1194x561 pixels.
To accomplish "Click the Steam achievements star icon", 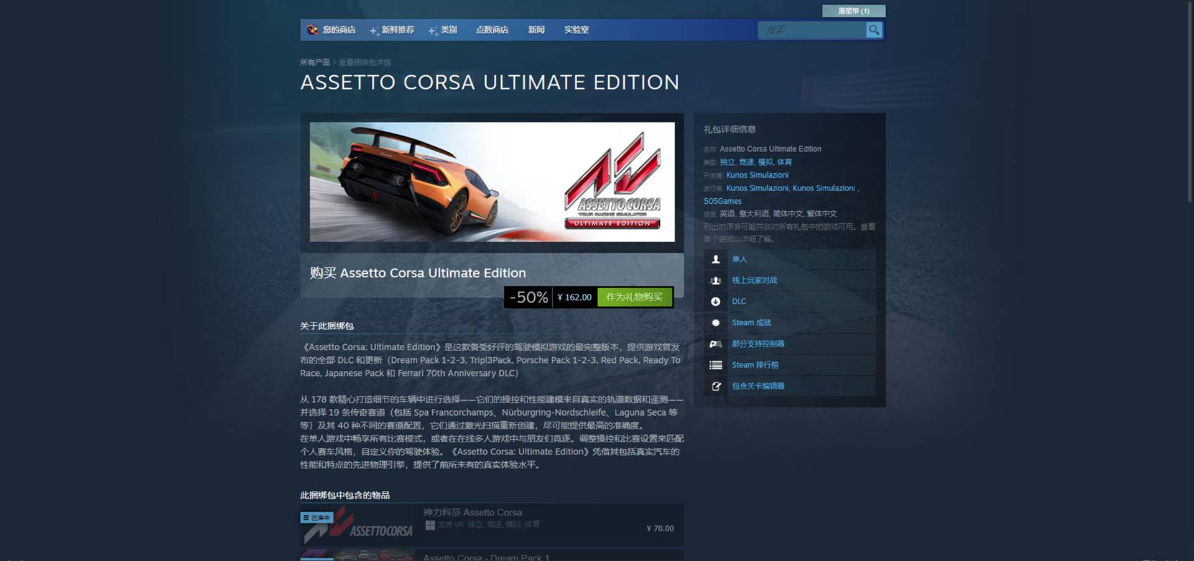I will point(716,322).
